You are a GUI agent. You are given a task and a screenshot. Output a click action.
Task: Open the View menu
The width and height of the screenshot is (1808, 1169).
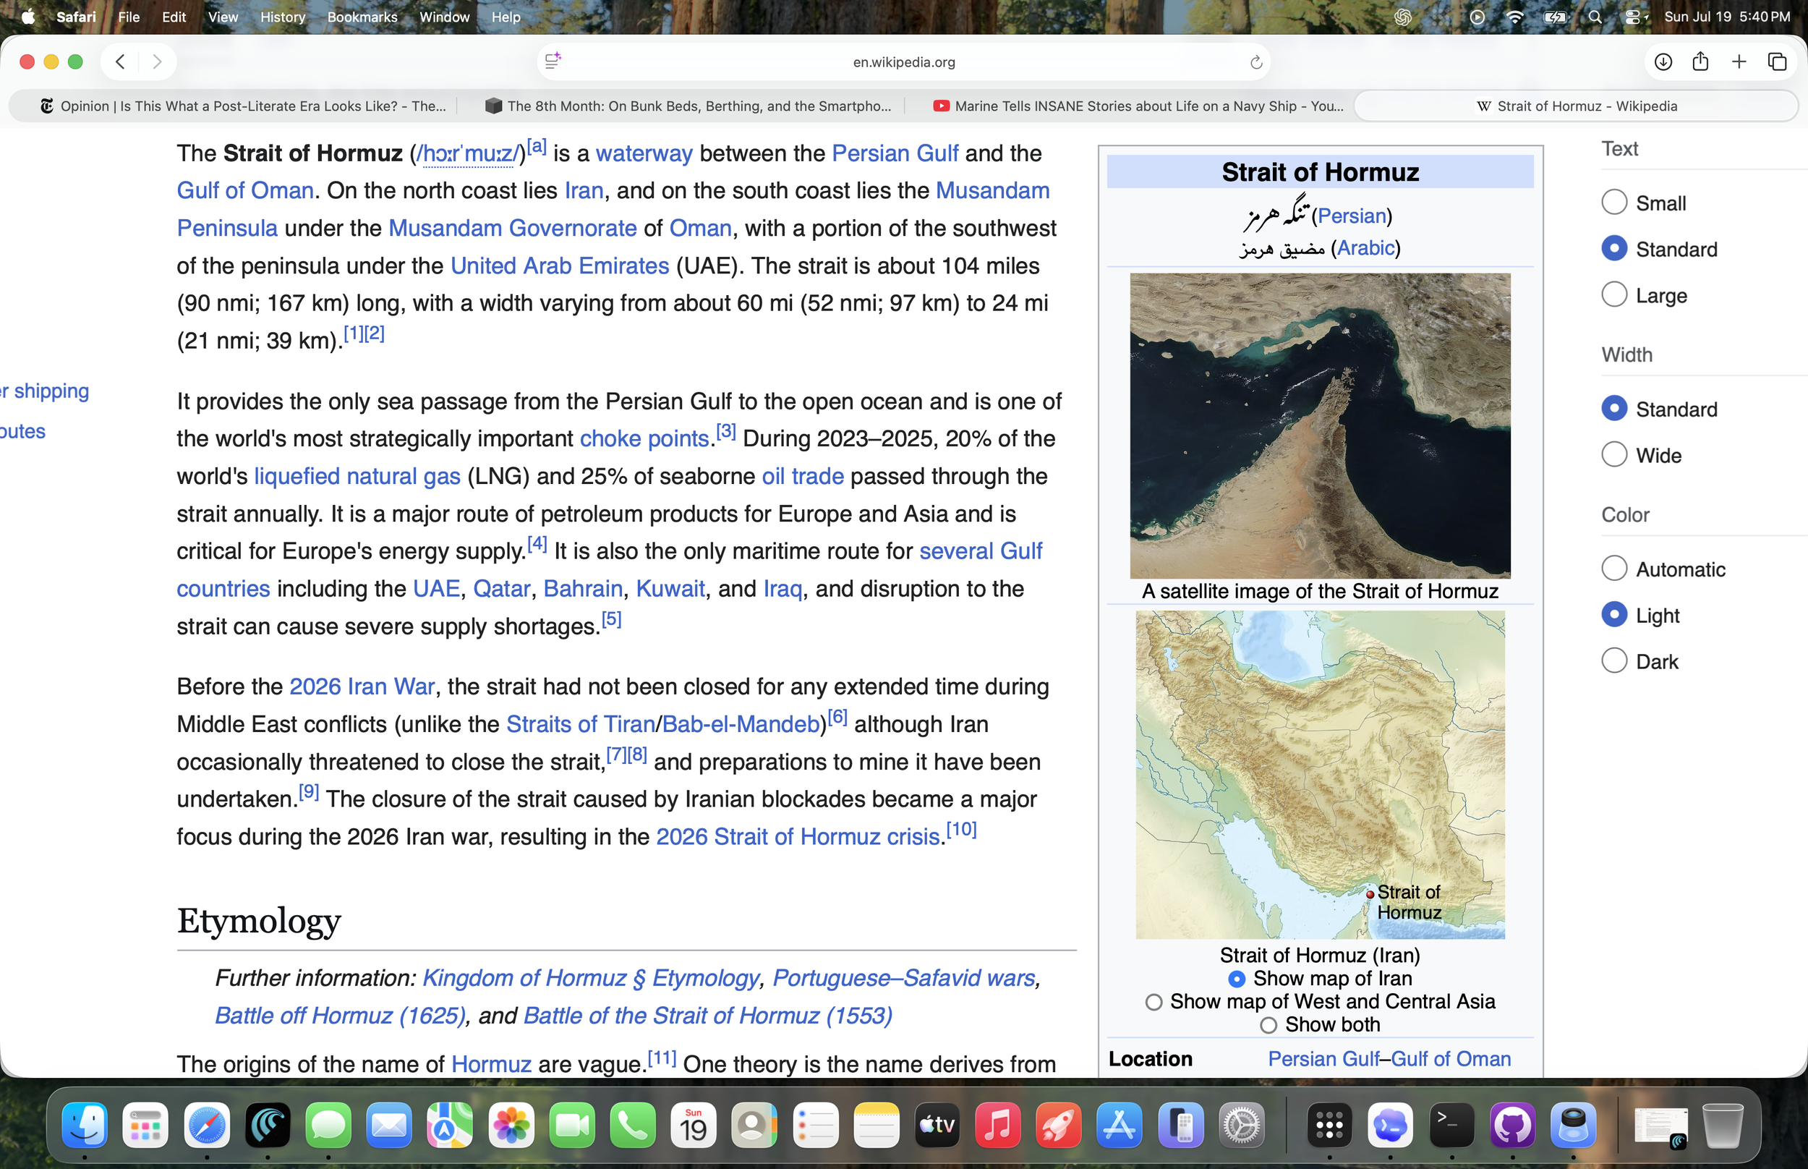223,17
